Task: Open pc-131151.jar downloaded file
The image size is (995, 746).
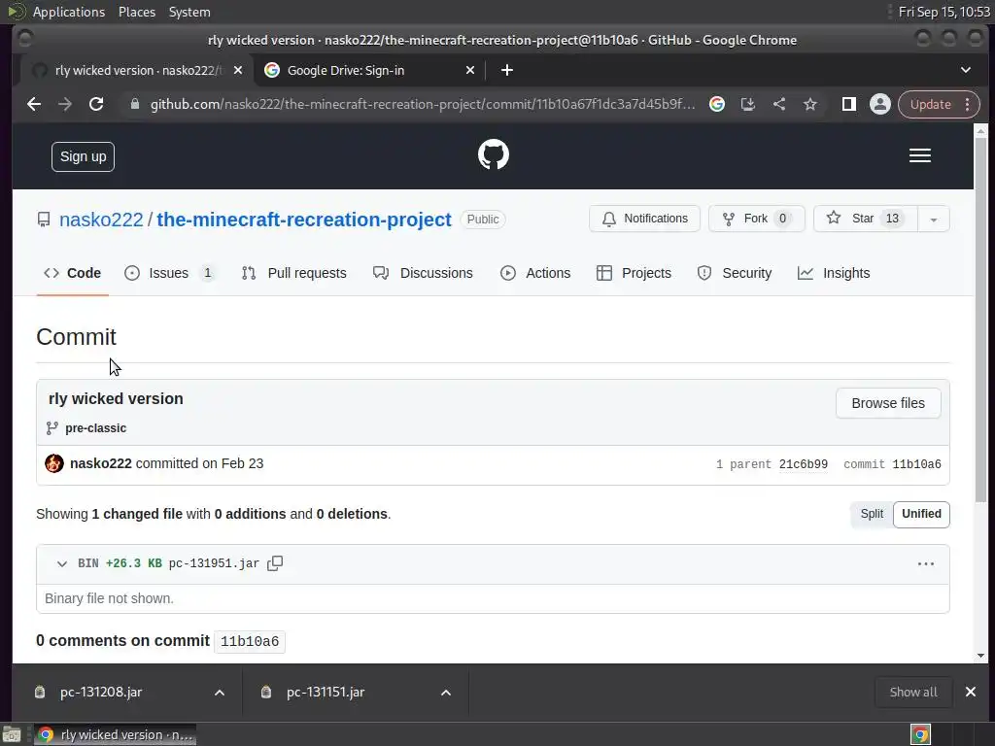Action: [326, 692]
